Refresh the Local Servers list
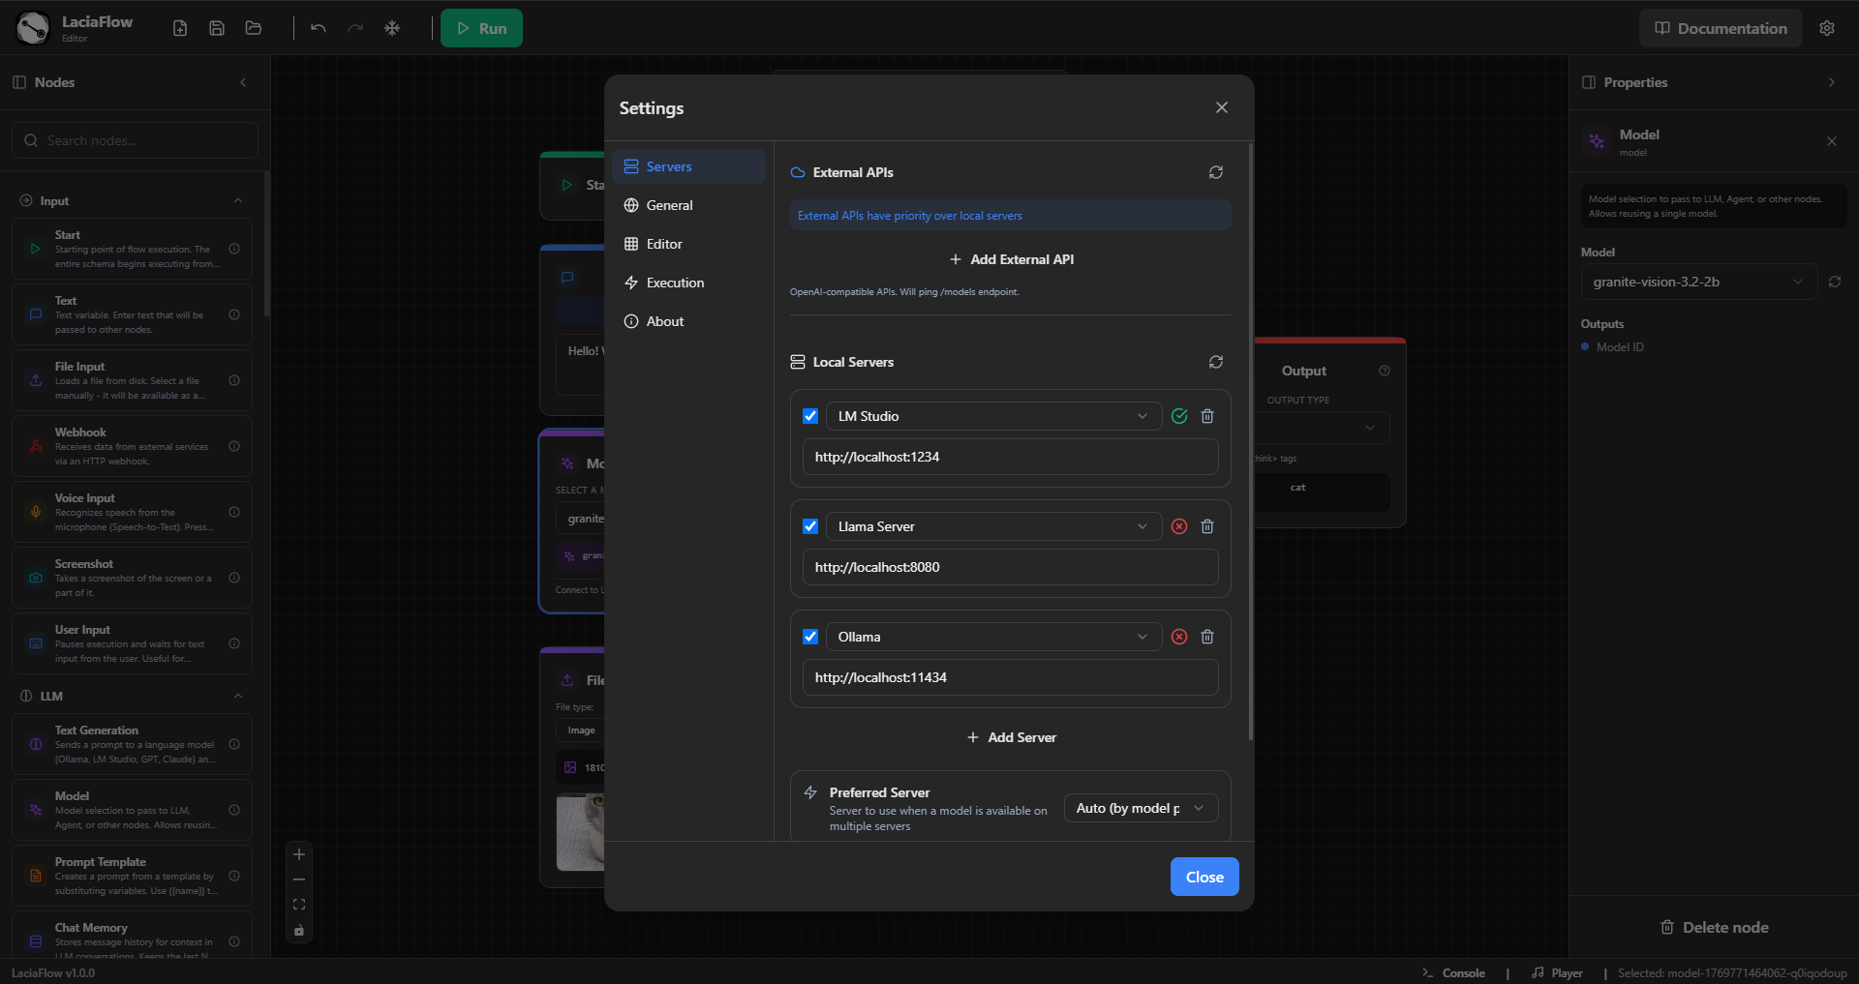Screen dimensions: 1859x984 coord(1216,362)
